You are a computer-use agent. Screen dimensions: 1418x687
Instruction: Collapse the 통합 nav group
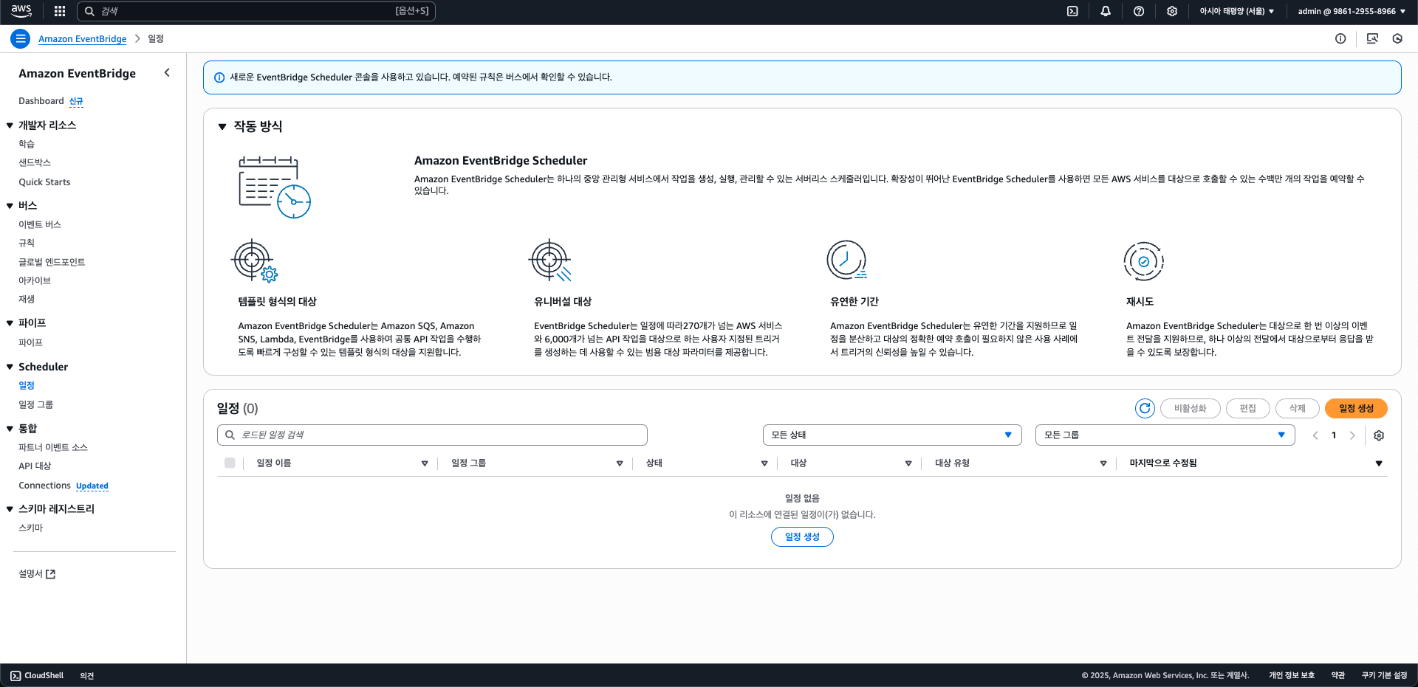tap(10, 429)
